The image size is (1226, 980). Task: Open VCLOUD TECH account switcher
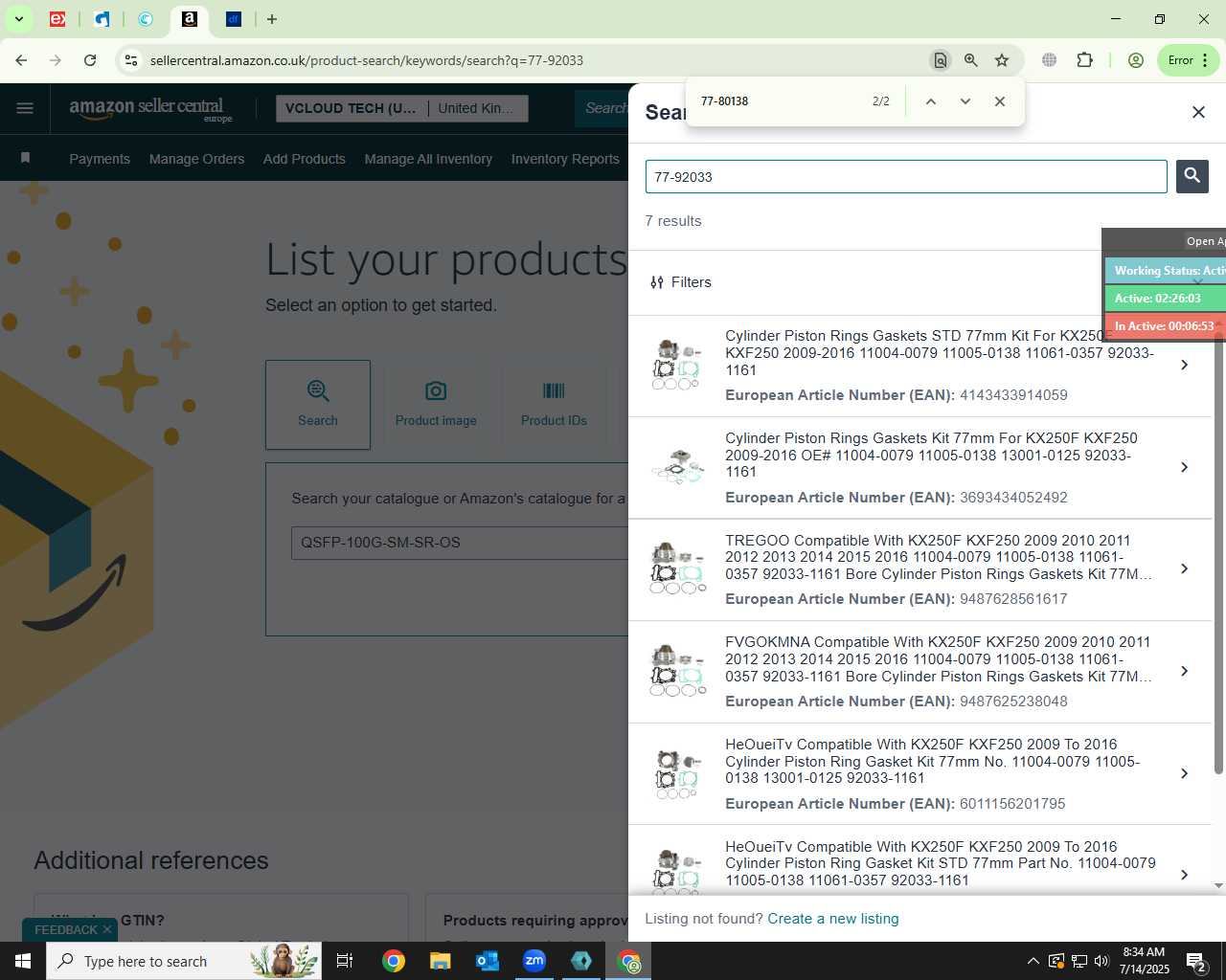402,108
